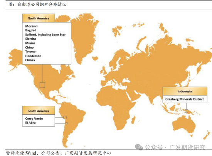Viewport: 212px width, 156px height.
Task: Click the El Abra small map marker
Action: (x=67, y=123)
